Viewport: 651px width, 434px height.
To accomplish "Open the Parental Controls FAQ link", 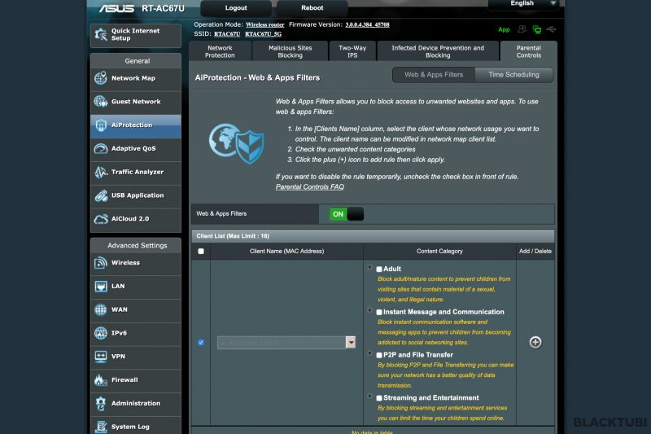I will pyautogui.click(x=310, y=187).
